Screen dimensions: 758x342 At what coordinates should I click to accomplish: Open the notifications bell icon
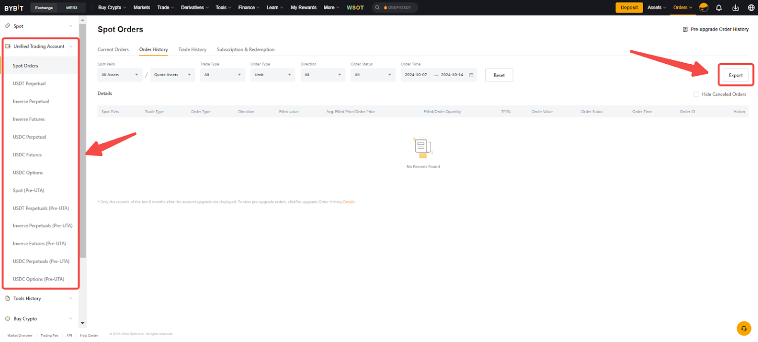coord(719,7)
